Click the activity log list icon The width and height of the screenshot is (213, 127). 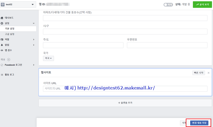[2, 75]
